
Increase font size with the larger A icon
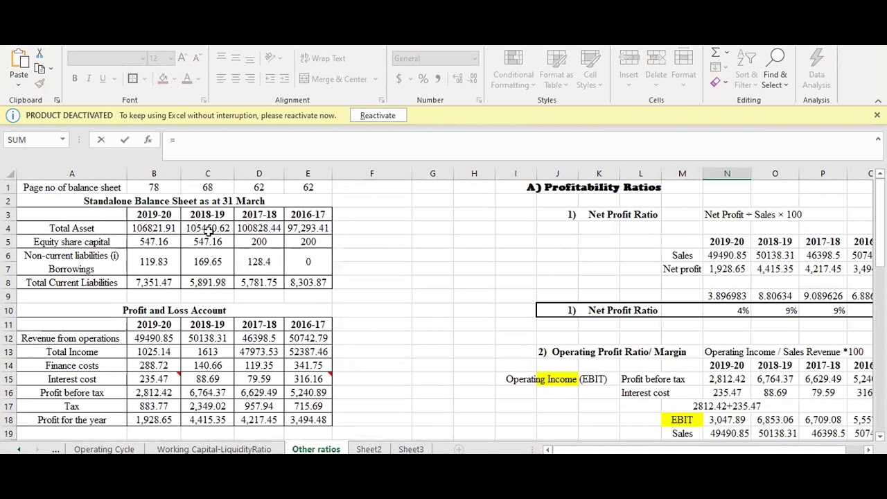click(x=182, y=58)
